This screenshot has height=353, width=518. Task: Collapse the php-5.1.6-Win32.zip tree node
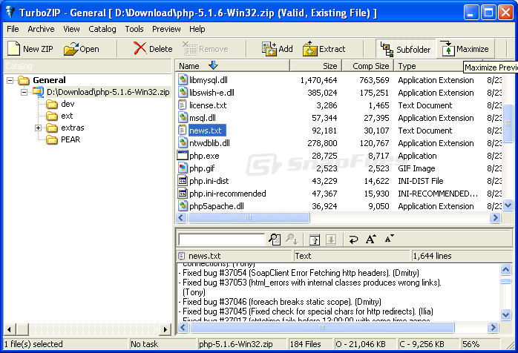(x=24, y=92)
